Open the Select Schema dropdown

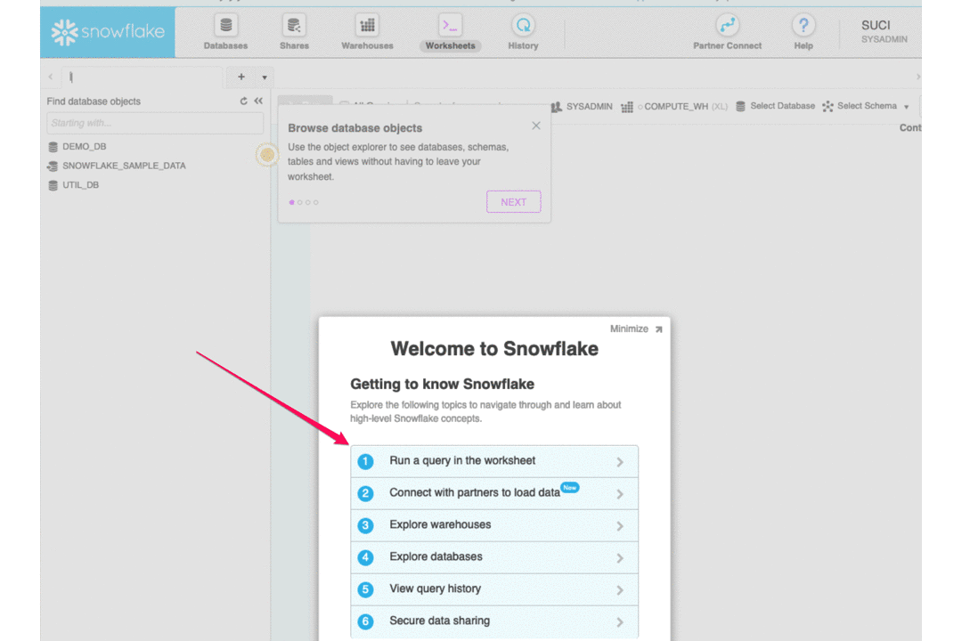click(866, 106)
